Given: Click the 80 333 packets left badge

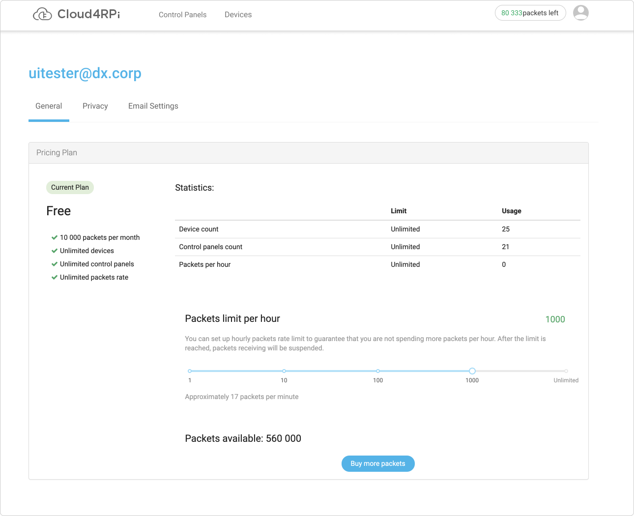Looking at the screenshot, I should 530,13.
